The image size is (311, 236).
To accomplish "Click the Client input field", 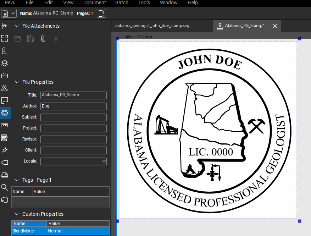I will [x=73, y=150].
